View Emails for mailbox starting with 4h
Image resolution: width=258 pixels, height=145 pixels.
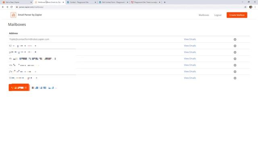(190, 58)
